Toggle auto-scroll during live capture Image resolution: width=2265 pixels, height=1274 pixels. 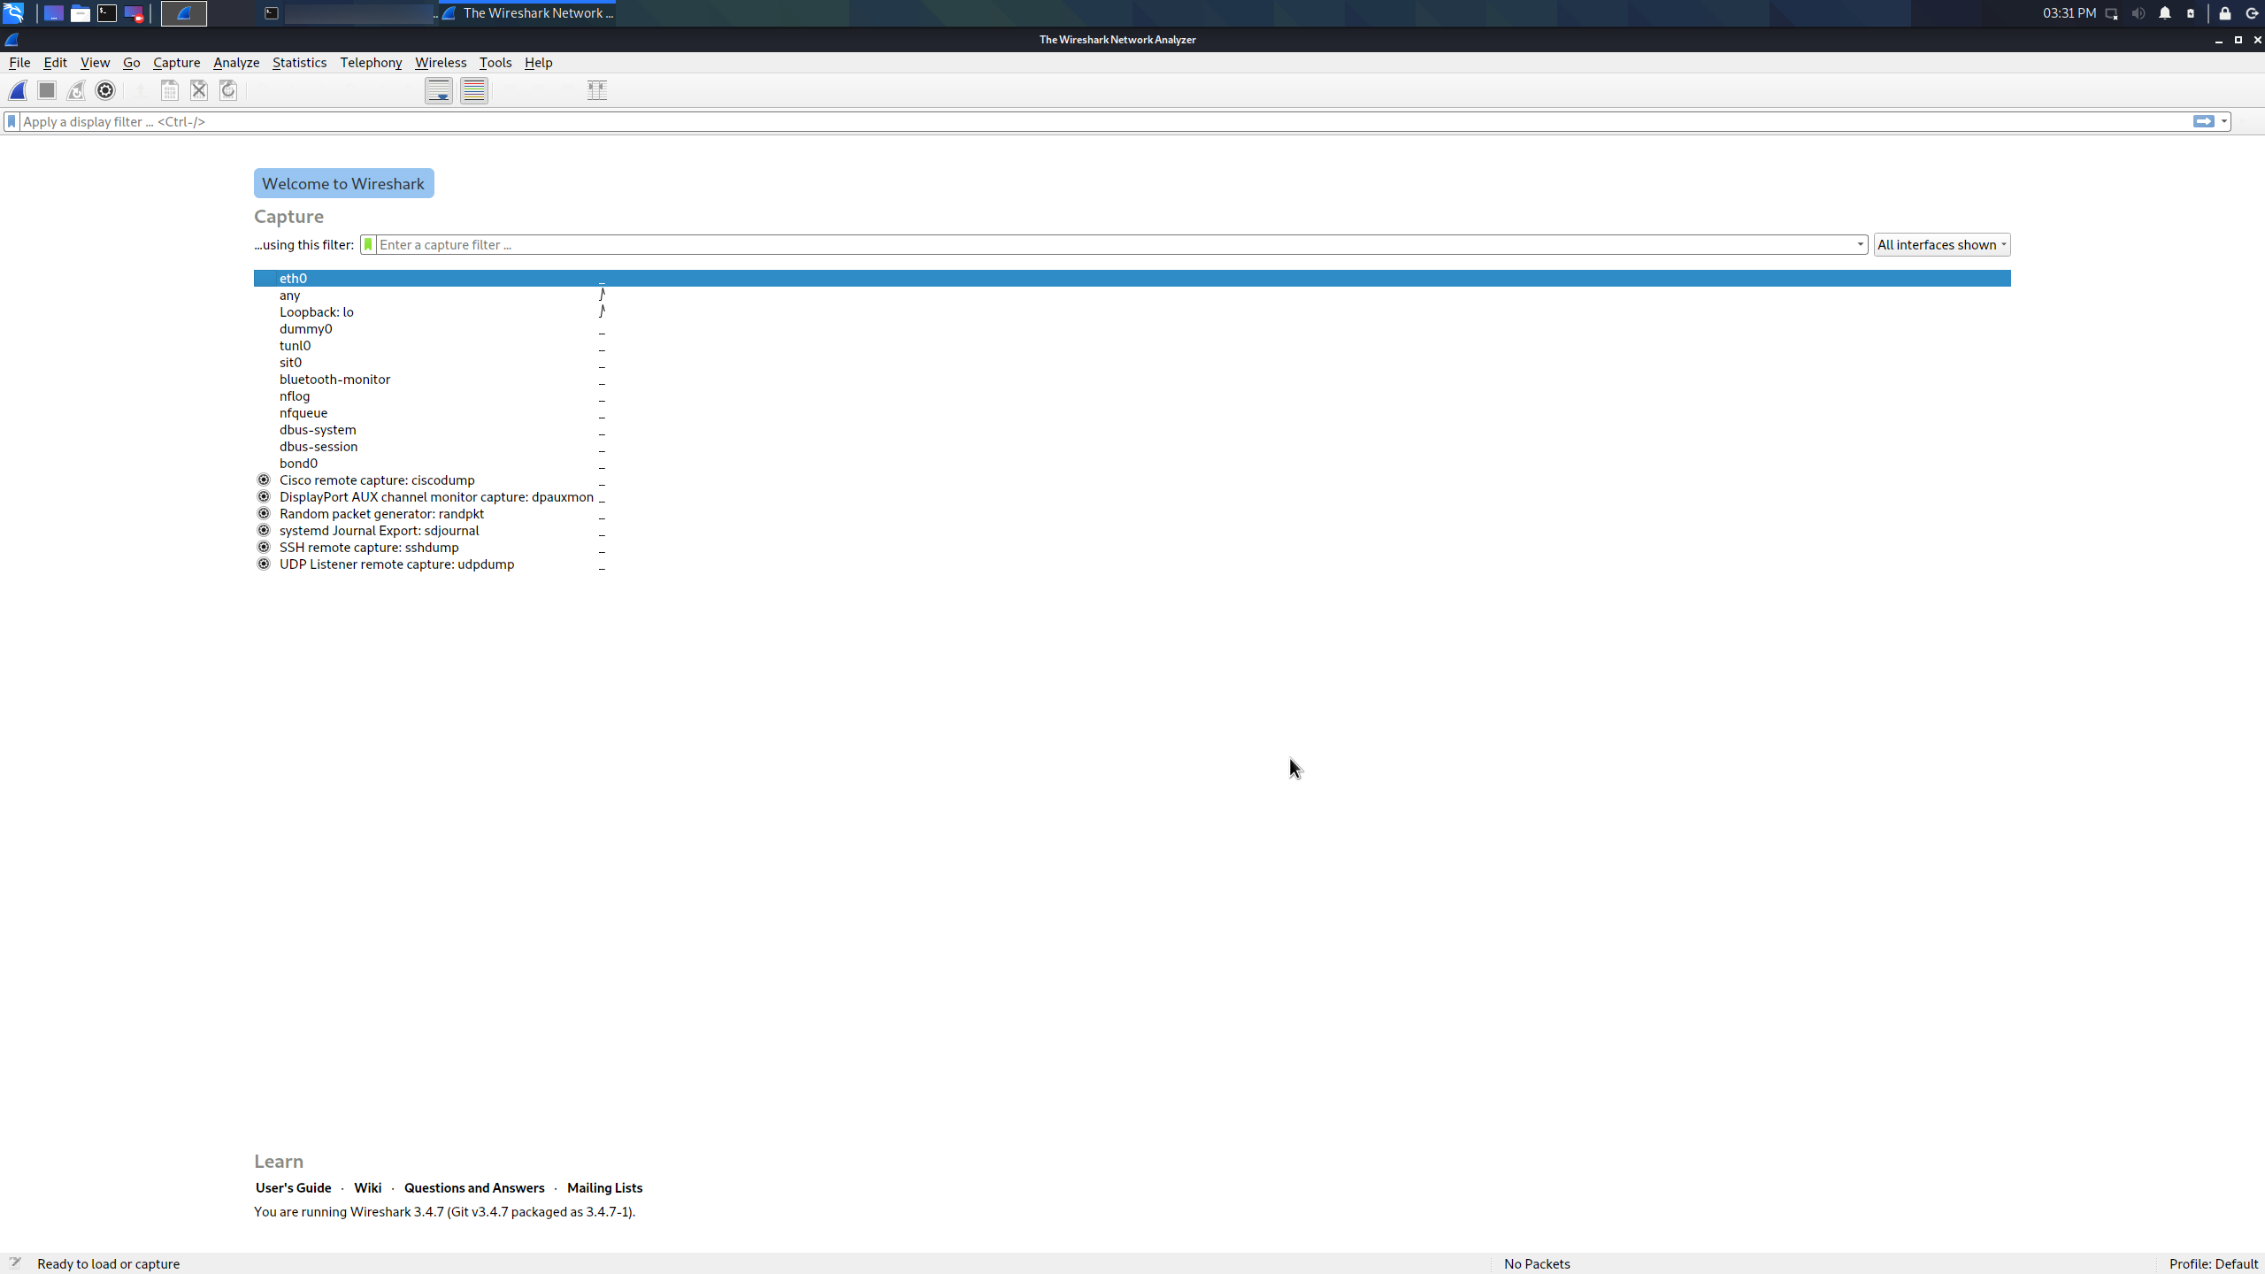(439, 90)
